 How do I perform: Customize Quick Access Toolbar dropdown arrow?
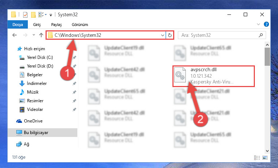pos(51,15)
